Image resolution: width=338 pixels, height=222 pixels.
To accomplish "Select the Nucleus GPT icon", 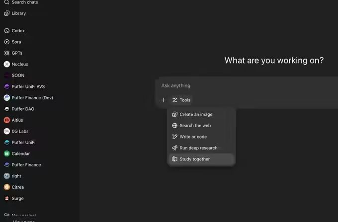I will pyautogui.click(x=6, y=64).
